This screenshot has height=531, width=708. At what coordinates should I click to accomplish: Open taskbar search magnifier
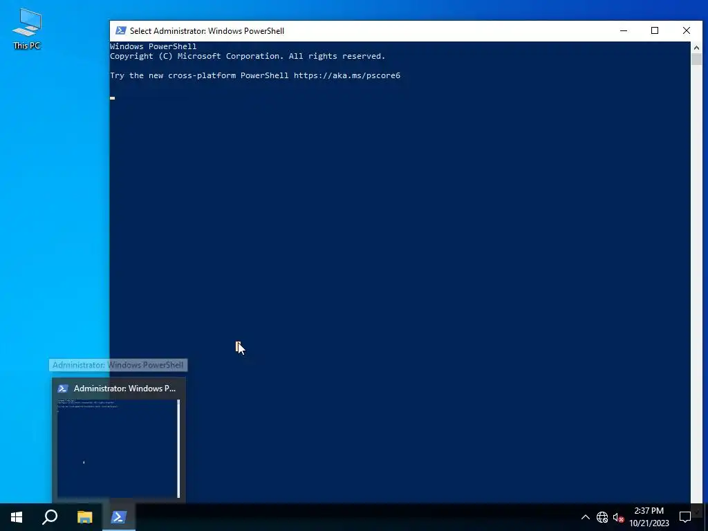50,517
